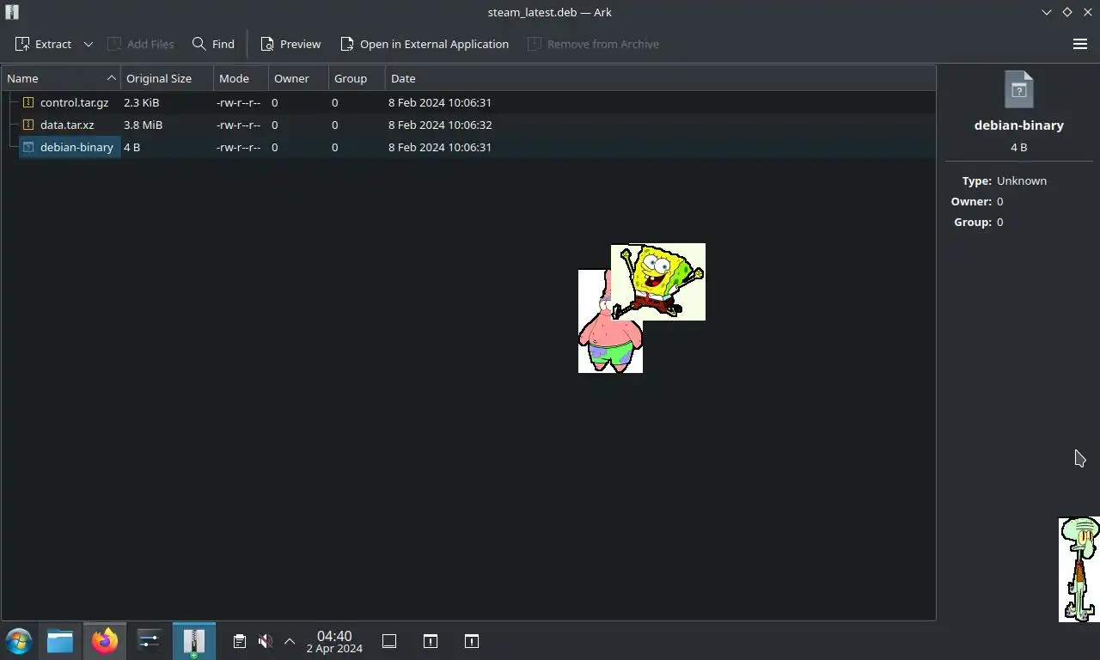
Task: Click the Ark taskbar icon
Action: (193, 641)
